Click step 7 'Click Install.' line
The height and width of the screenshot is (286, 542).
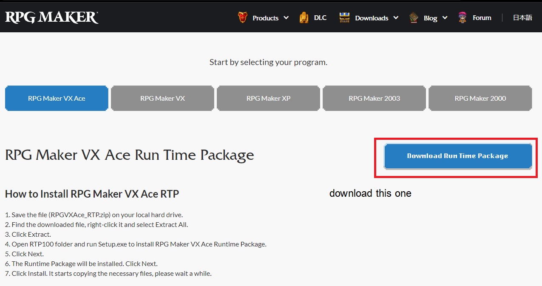coord(108,273)
